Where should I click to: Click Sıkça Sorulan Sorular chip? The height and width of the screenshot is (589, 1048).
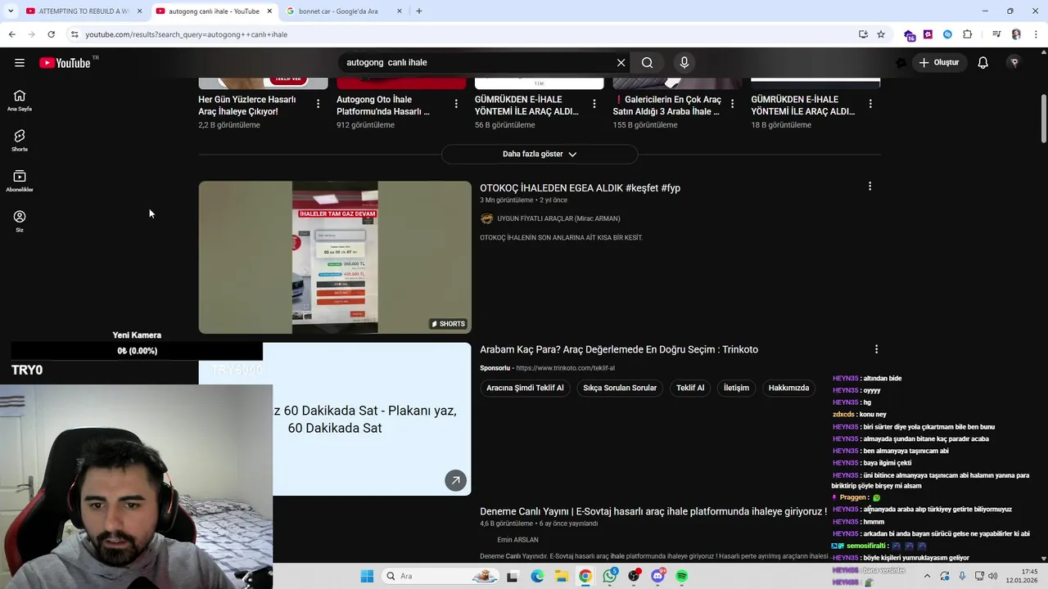coord(620,388)
